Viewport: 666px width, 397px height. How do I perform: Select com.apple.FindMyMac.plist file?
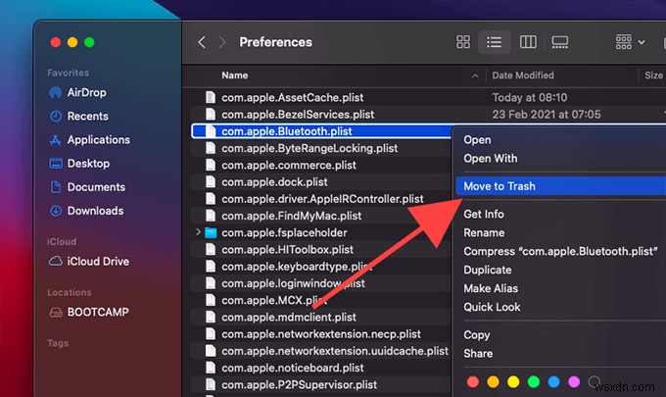pos(292,216)
